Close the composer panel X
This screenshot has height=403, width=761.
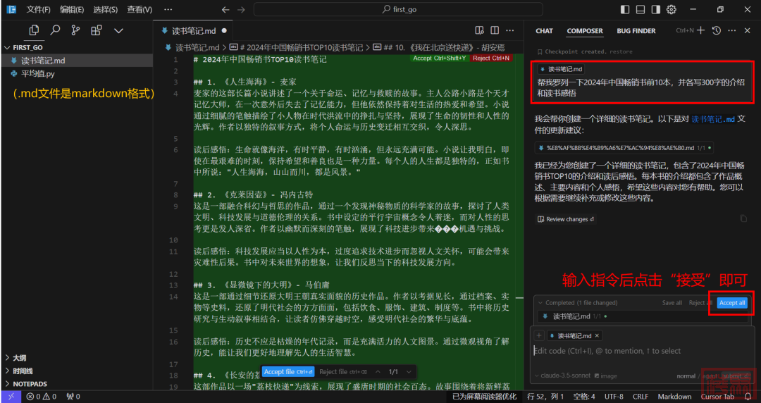click(748, 30)
